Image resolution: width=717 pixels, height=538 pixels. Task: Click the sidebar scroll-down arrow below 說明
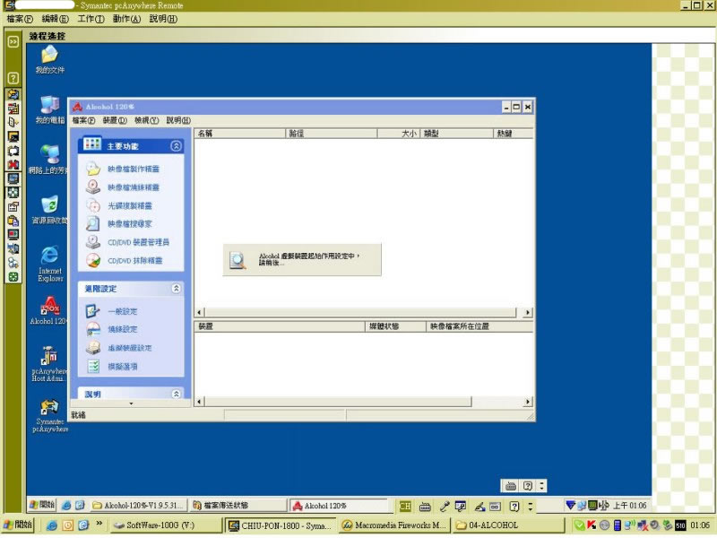pos(131,403)
